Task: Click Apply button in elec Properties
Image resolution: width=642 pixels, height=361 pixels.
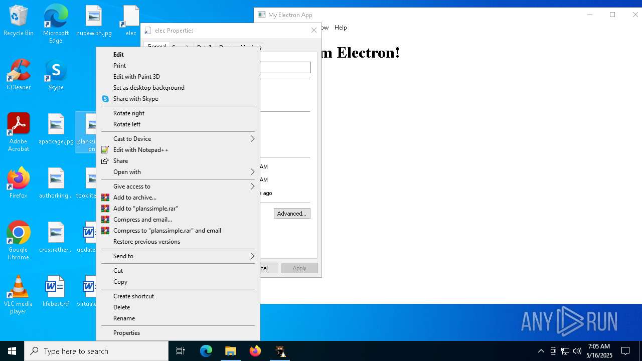Action: pos(299,268)
